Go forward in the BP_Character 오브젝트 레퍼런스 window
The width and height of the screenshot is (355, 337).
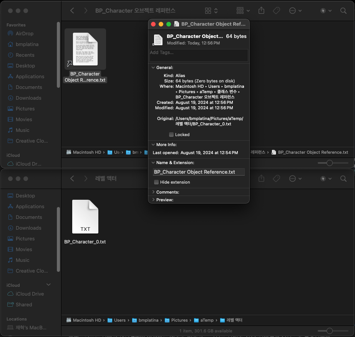coord(86,11)
